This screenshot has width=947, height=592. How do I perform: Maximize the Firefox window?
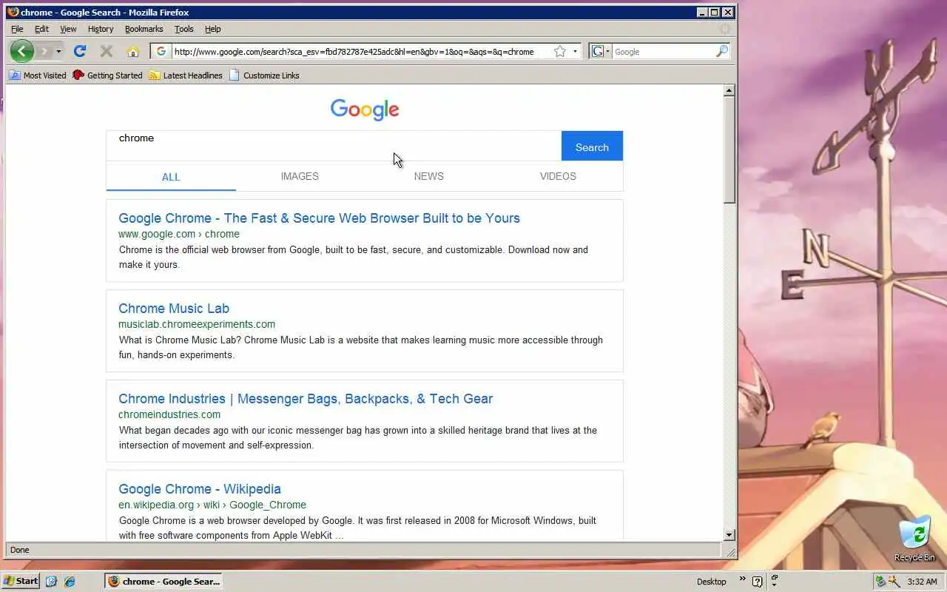(x=714, y=12)
